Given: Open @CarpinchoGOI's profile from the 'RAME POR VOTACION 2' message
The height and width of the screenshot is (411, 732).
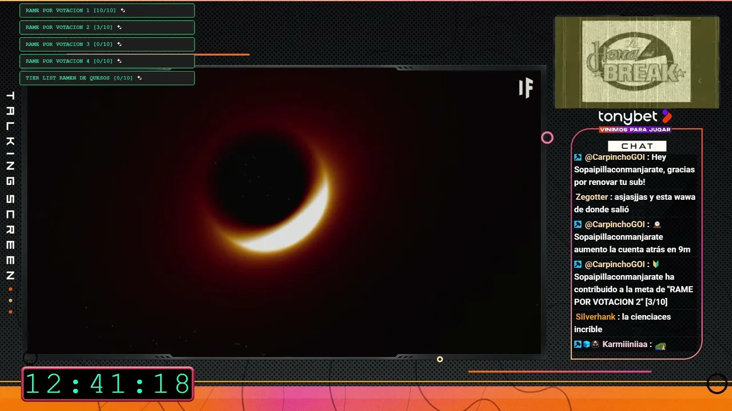Looking at the screenshot, I should pyautogui.click(x=615, y=264).
